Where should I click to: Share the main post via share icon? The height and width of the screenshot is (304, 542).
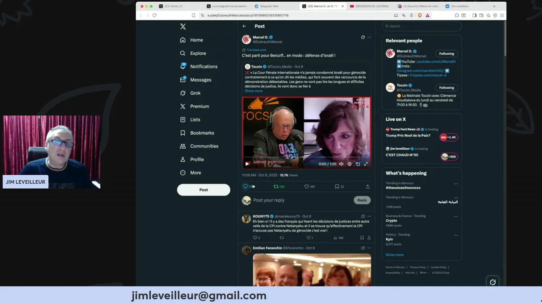[368, 186]
